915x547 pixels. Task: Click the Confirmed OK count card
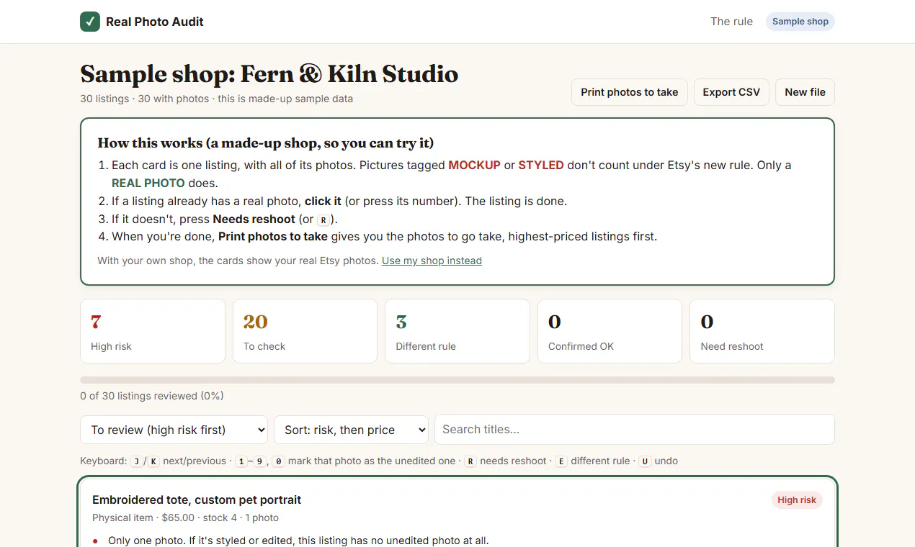610,331
